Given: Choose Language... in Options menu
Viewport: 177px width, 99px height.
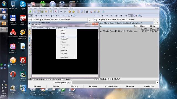Looking at the screenshot, I should 66,53.
